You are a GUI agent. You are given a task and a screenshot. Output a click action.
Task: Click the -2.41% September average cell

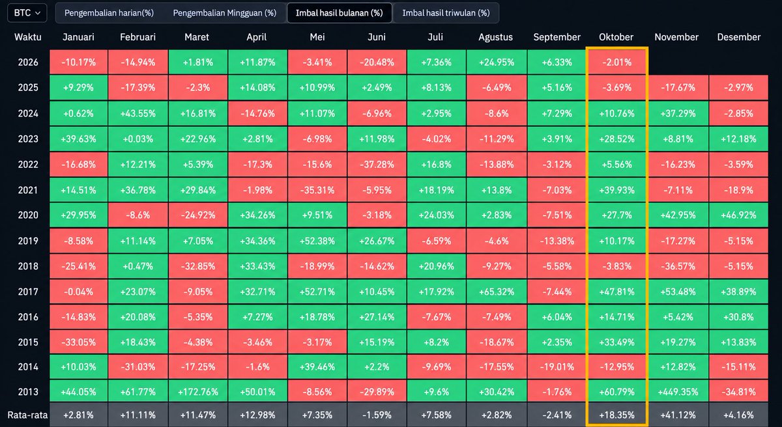557,415
